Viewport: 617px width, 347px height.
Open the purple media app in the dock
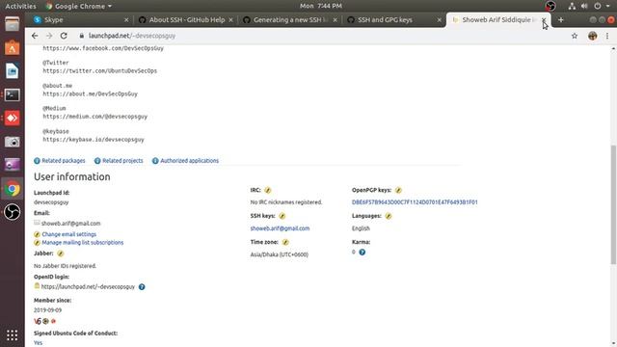click(x=12, y=165)
